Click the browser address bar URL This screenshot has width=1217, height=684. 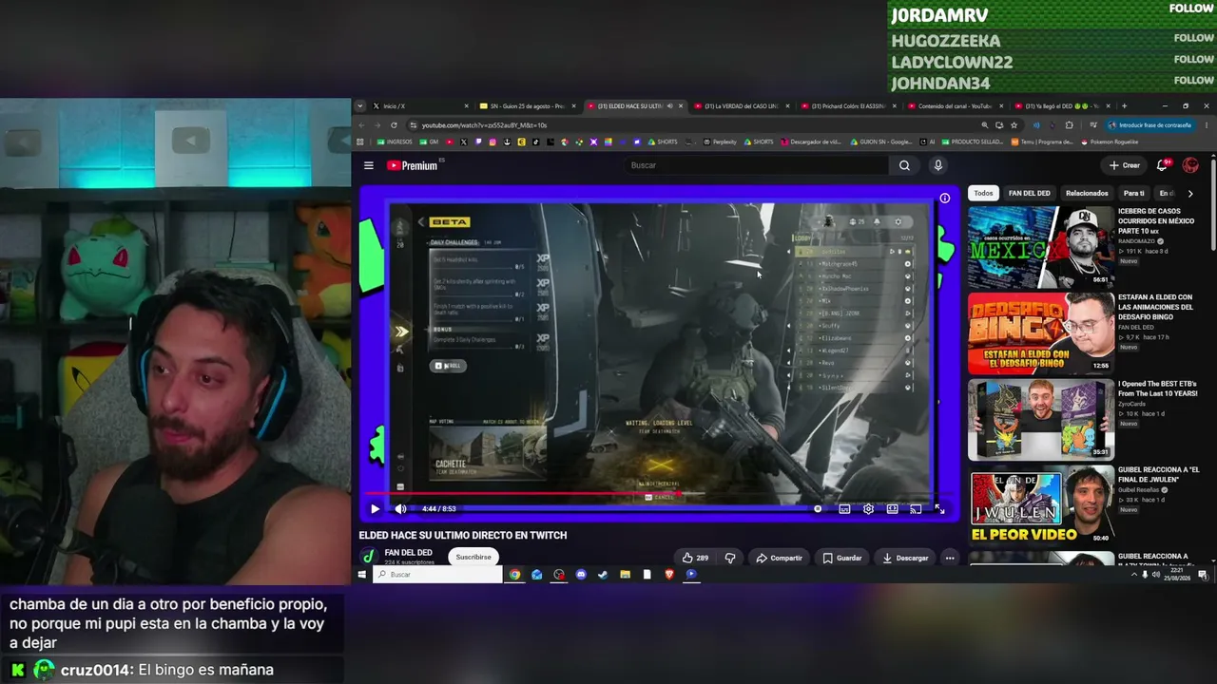[484, 125]
